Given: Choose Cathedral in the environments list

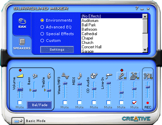Looking at the screenshot, I should pos(89,34).
